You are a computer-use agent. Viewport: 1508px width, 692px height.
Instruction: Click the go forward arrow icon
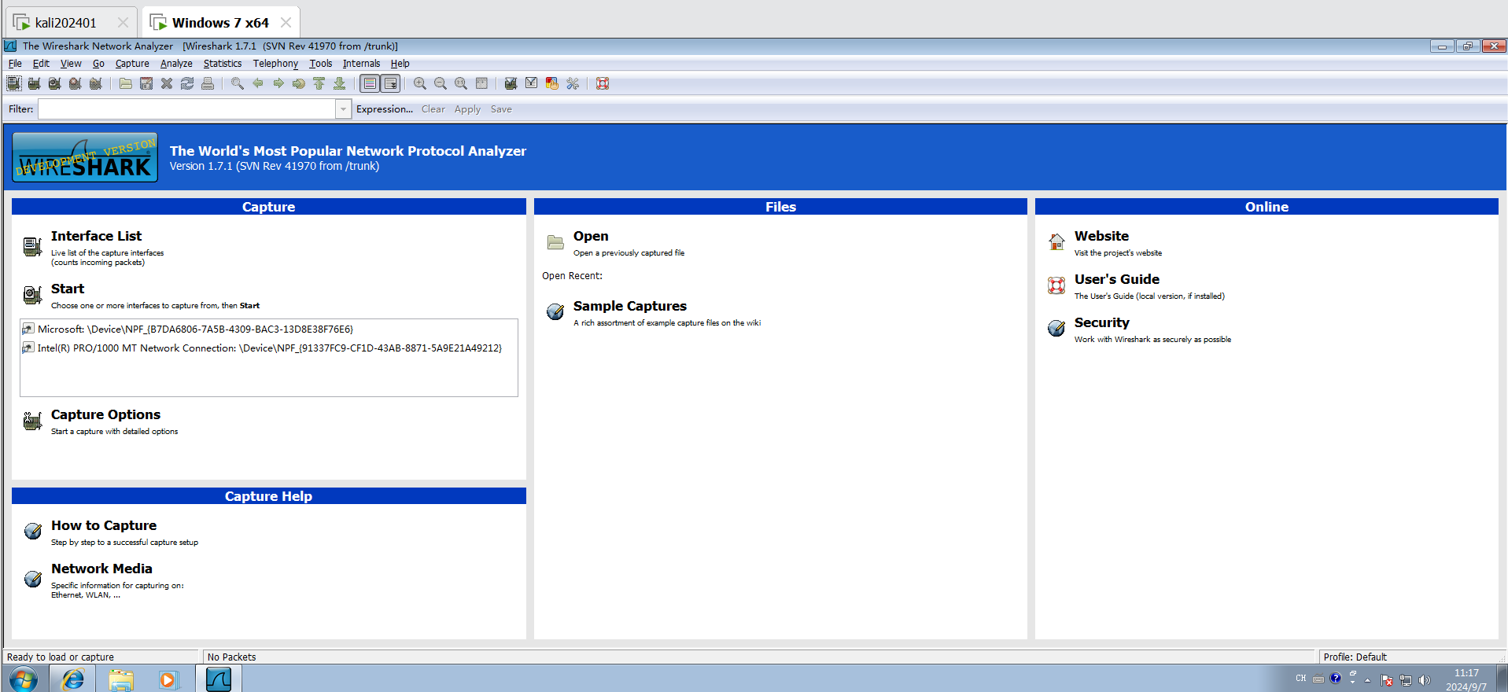pyautogui.click(x=278, y=83)
